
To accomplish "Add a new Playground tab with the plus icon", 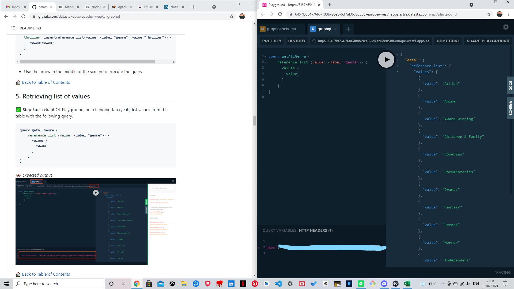I will click(348, 29).
